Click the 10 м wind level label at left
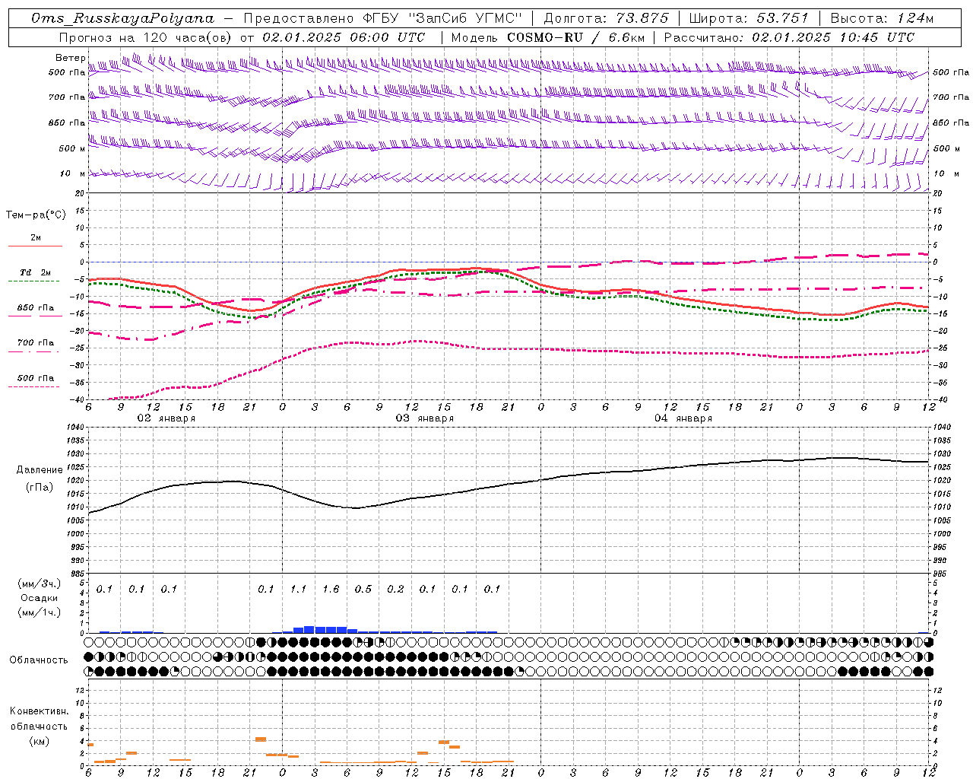Screen dimensions: 973x779 coord(72,173)
